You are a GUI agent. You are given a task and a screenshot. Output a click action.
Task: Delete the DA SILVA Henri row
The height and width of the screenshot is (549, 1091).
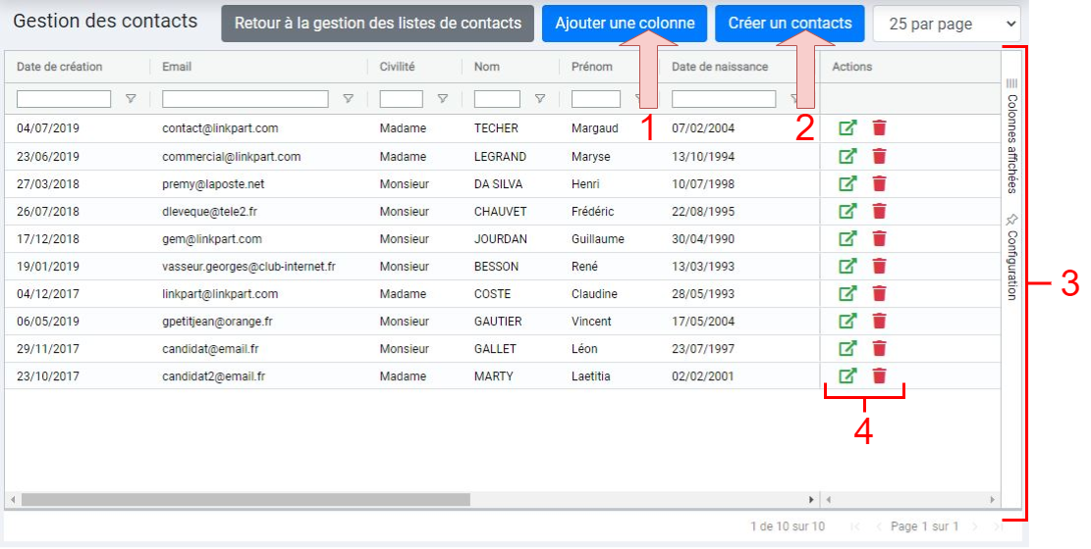click(x=880, y=184)
